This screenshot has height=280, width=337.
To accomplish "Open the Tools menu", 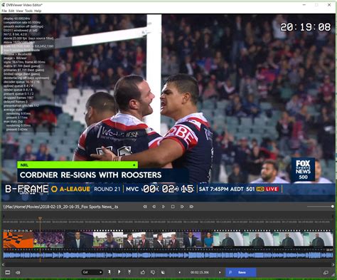I will click(28, 11).
